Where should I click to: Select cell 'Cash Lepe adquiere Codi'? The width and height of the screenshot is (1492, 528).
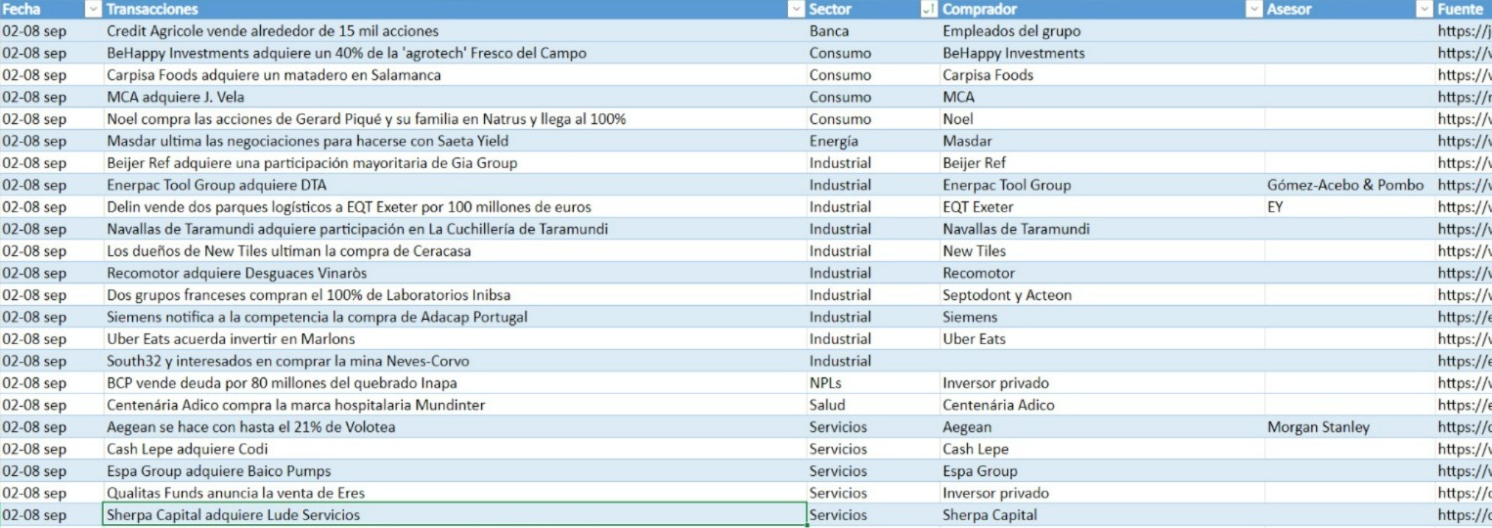coord(454,449)
